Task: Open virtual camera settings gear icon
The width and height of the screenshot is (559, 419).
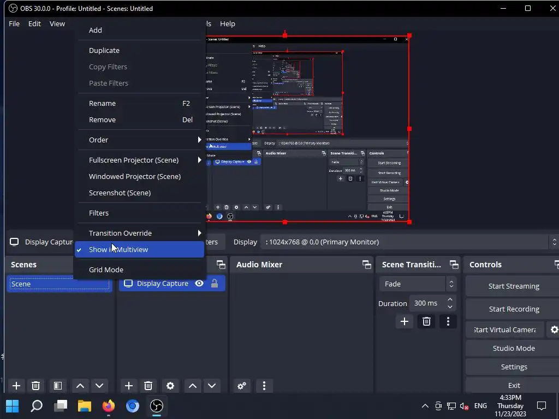Action: tap(554, 330)
